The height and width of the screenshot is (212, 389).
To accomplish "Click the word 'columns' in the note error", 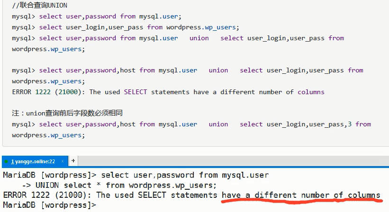I will (311, 92).
